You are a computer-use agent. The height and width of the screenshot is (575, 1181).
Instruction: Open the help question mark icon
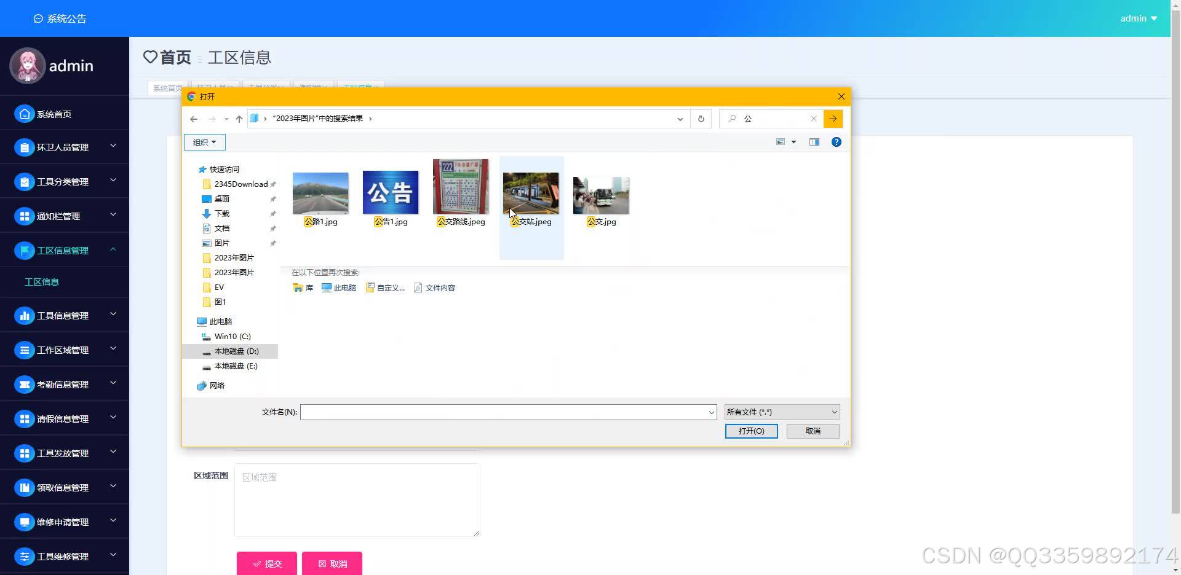click(836, 142)
